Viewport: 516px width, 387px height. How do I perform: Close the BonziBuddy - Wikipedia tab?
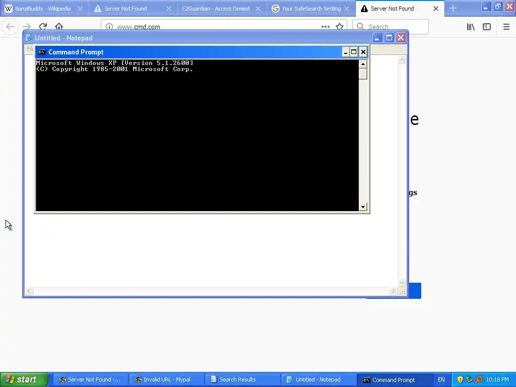point(80,9)
